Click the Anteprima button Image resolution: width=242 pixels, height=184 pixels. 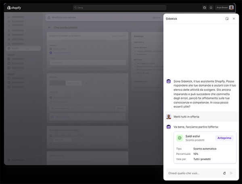click(224, 138)
